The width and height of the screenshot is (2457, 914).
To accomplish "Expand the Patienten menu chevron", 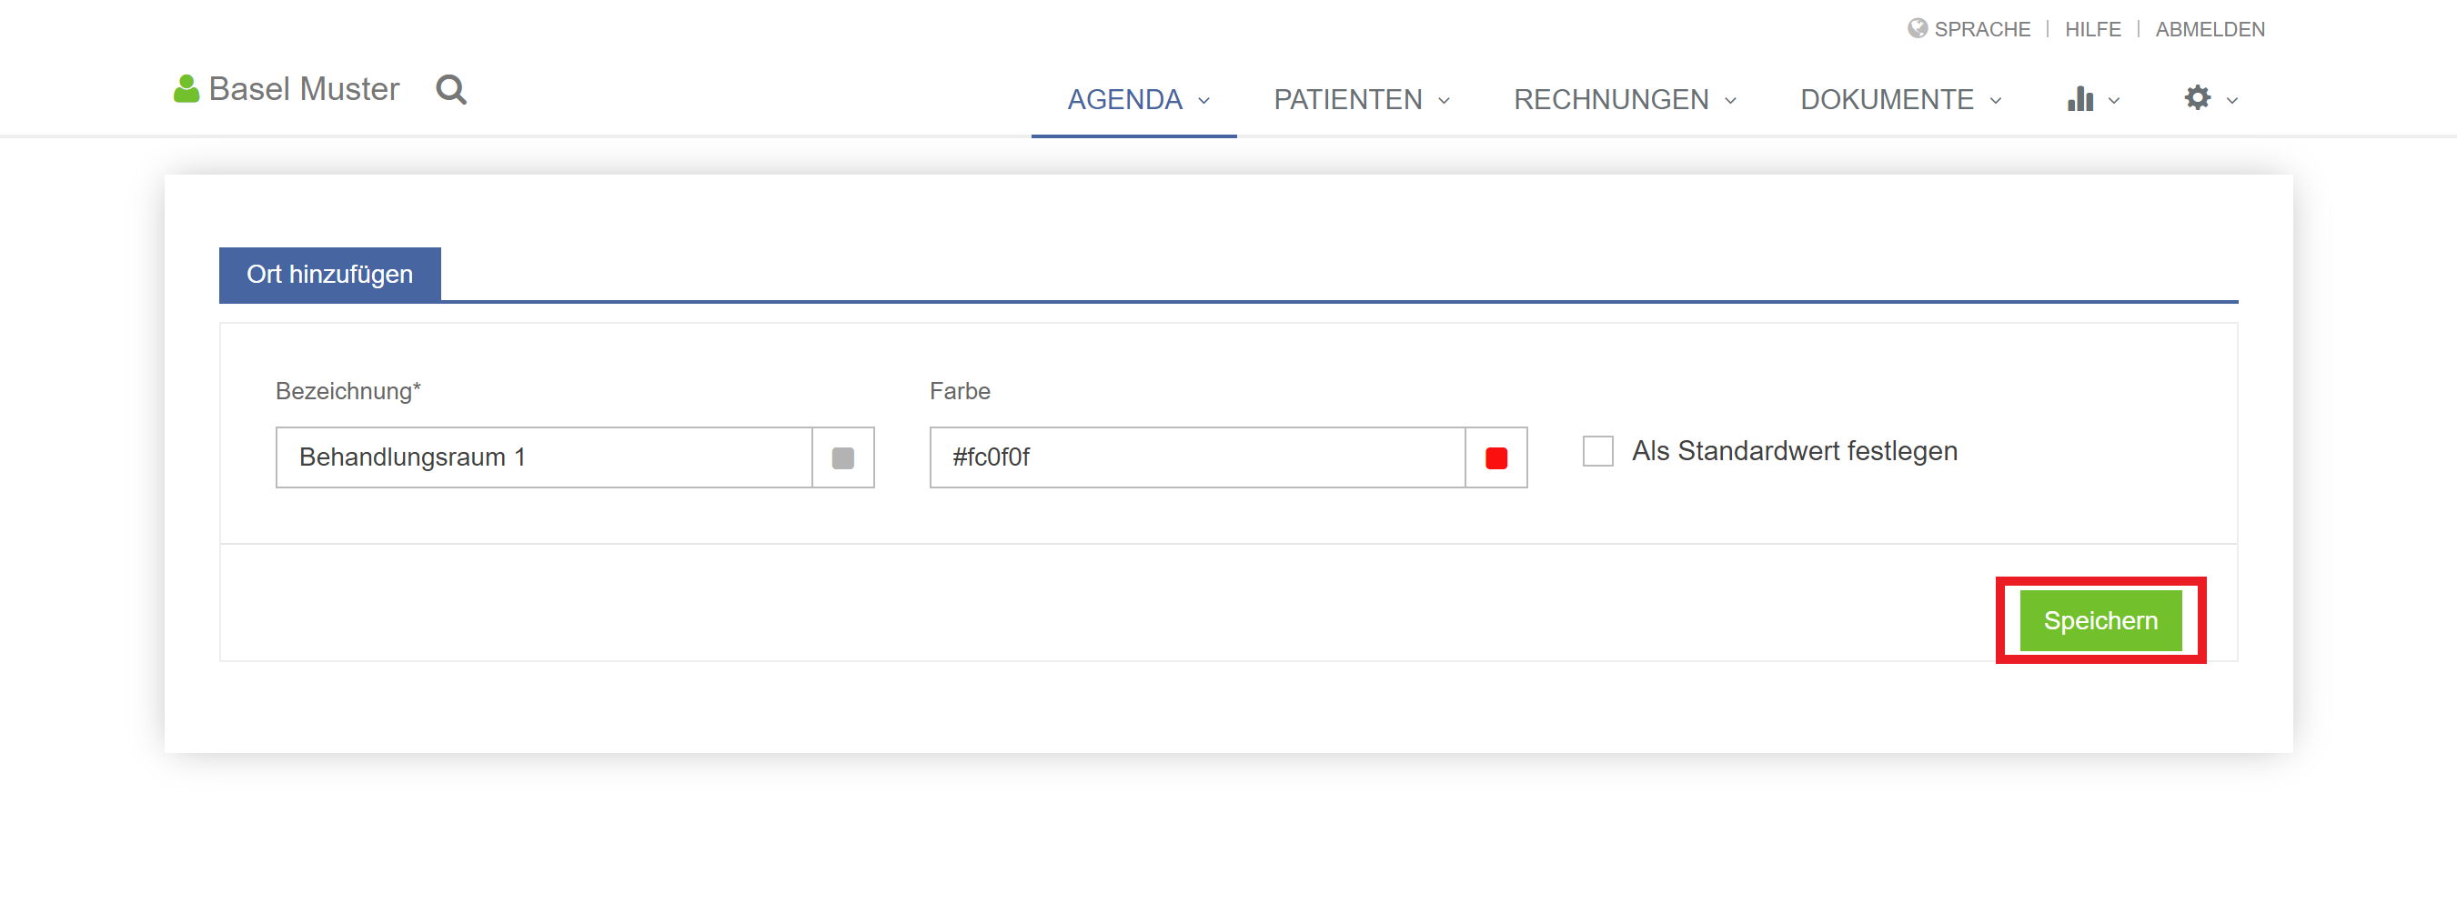I will (x=1444, y=100).
